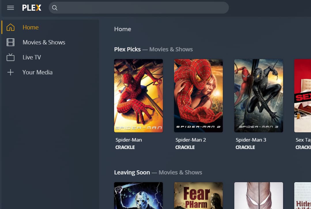Image resolution: width=311 pixels, height=209 pixels.
Task: Focus the search input field
Action: [139, 8]
